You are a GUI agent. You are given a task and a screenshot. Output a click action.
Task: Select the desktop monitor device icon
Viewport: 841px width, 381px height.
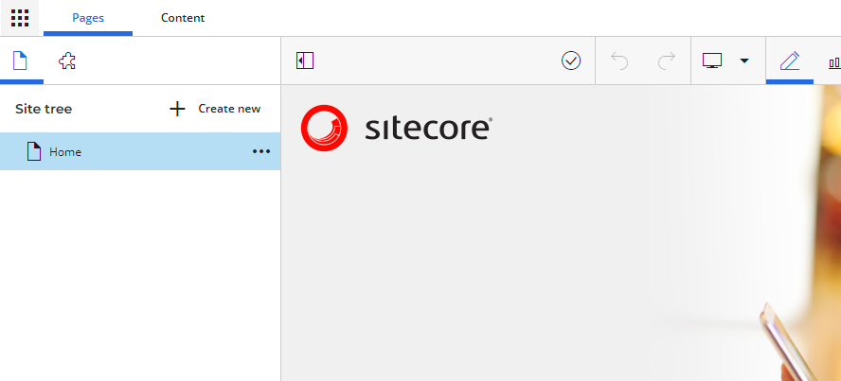tap(712, 61)
